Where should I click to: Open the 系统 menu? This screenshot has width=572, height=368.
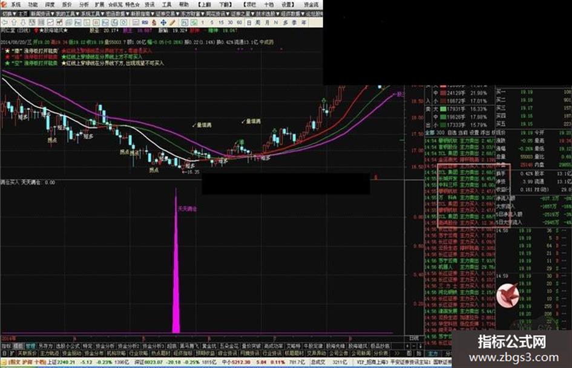[16, 4]
